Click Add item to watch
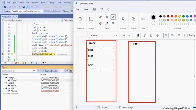The width and height of the screenshot is (196, 110). click(11, 94)
